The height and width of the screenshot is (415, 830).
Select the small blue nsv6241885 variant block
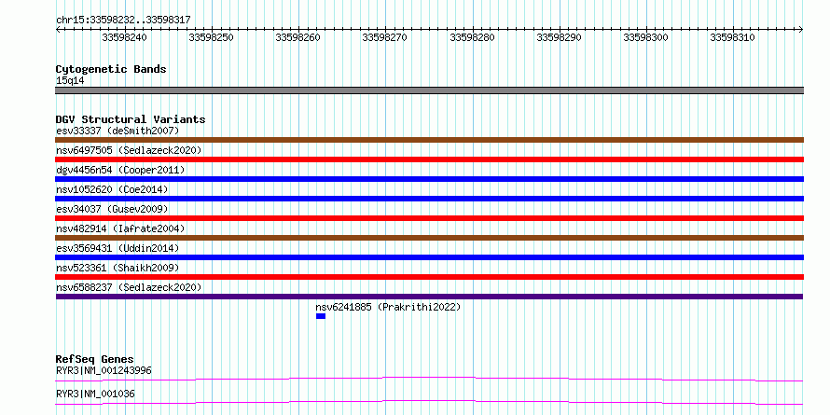pyautogui.click(x=321, y=316)
